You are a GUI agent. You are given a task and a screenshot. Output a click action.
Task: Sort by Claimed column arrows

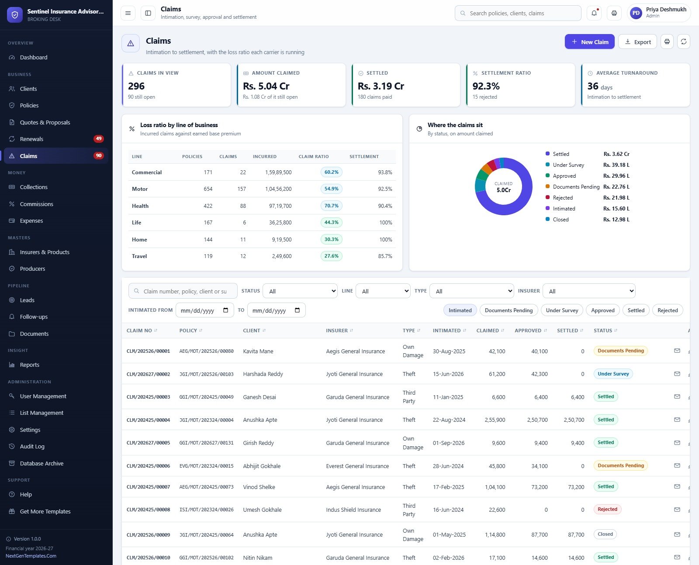[503, 331]
